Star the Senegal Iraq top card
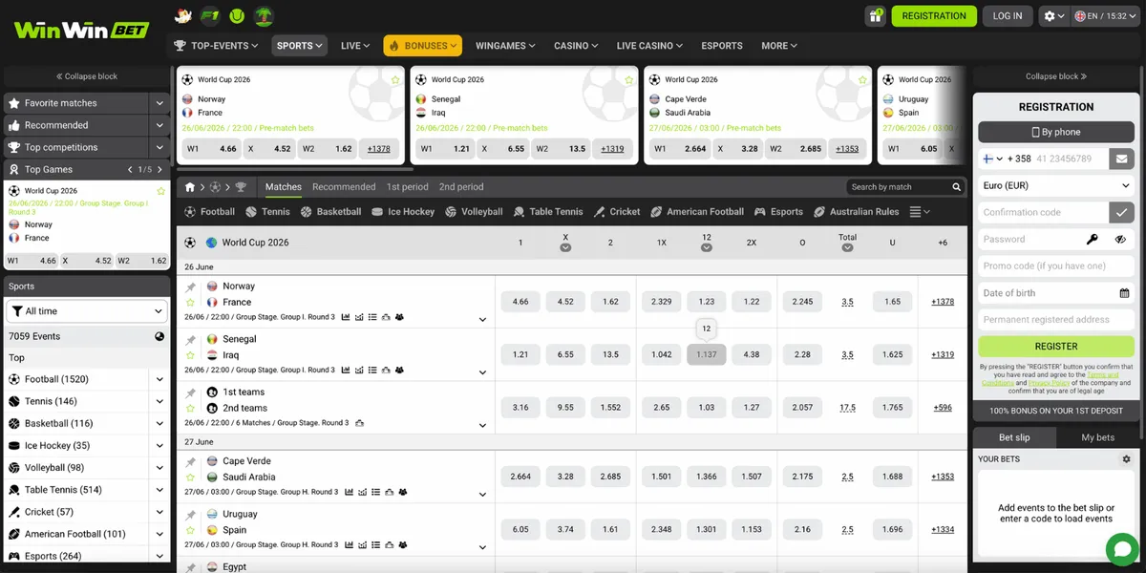 (x=629, y=80)
